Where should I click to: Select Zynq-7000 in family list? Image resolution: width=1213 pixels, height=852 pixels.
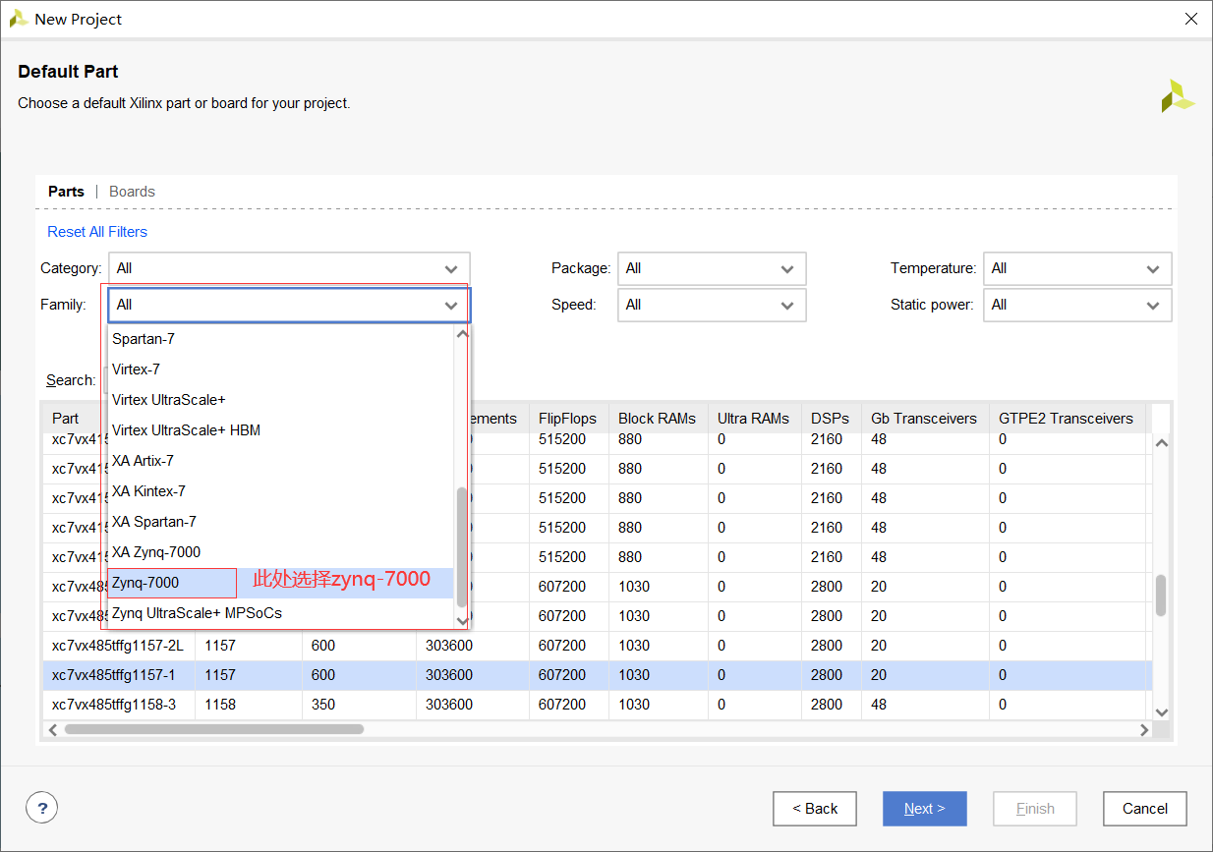click(280, 583)
